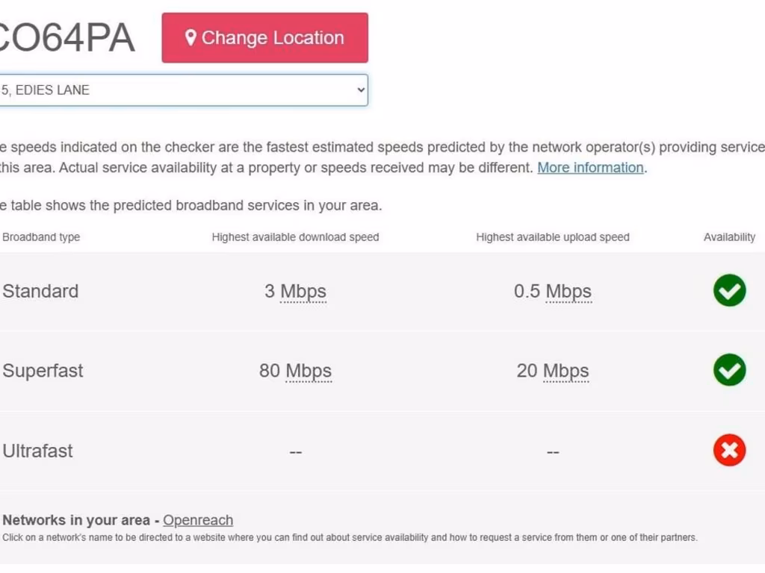765x573 pixels.
Task: Open the More information link
Action: click(x=590, y=168)
